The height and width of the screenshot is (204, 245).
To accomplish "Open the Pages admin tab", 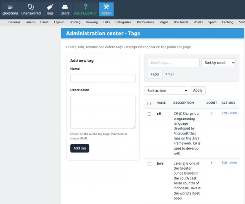I will [x=164, y=22].
